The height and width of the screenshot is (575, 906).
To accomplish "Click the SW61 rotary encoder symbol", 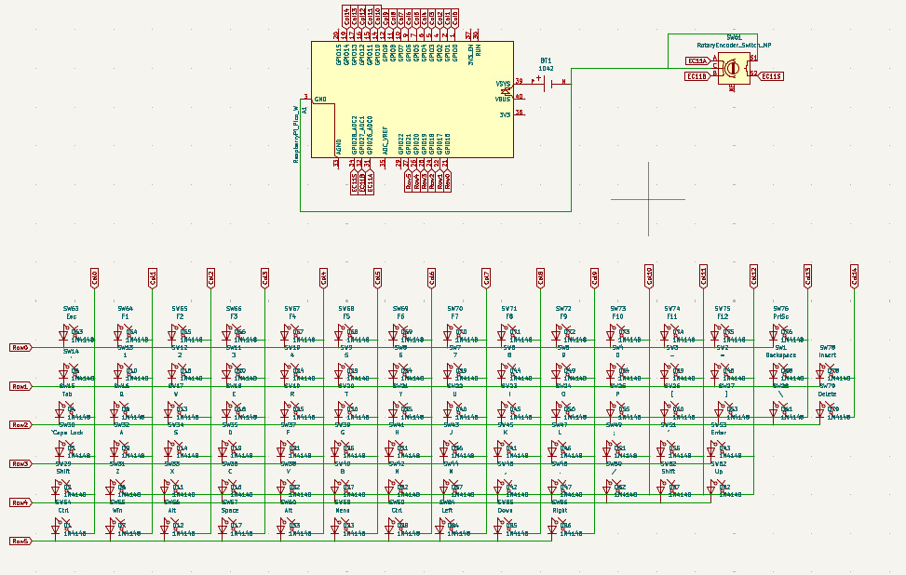I will pyautogui.click(x=736, y=70).
